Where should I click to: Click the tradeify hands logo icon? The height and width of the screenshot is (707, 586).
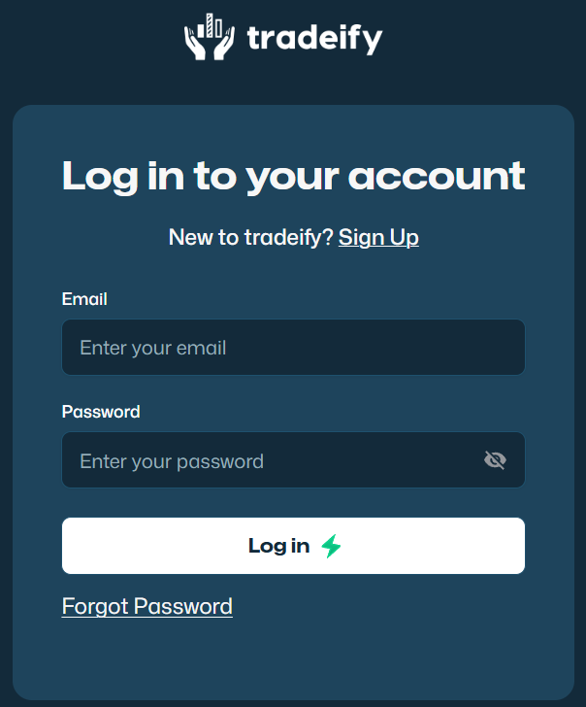point(209,40)
